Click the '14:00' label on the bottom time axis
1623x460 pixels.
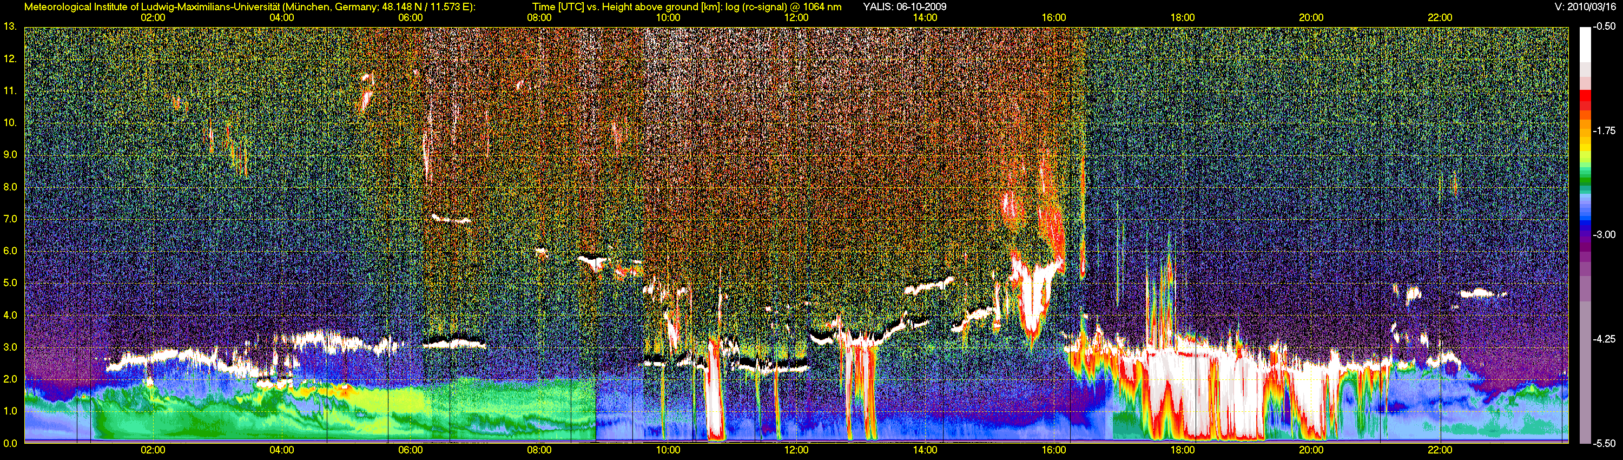925,450
